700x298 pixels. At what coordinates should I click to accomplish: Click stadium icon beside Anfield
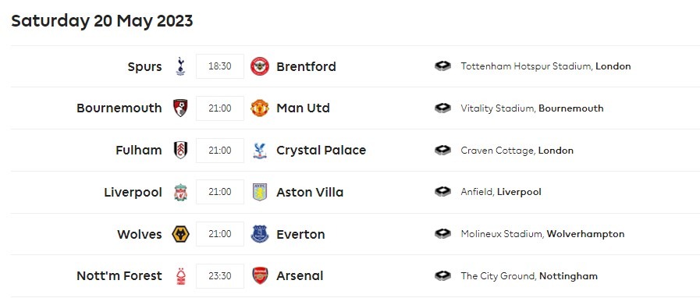click(442, 192)
